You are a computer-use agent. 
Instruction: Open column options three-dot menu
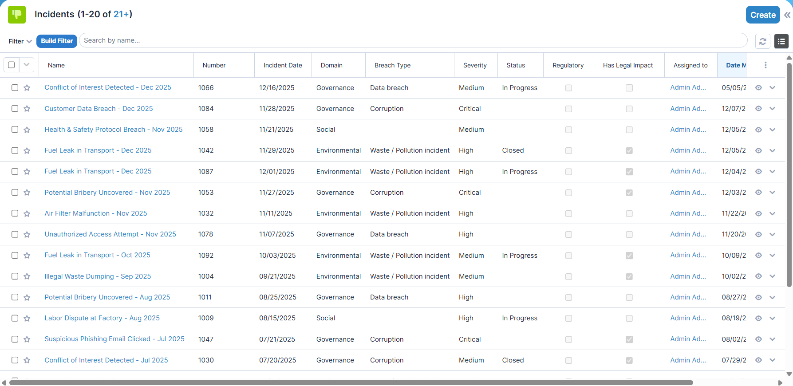[x=765, y=65]
